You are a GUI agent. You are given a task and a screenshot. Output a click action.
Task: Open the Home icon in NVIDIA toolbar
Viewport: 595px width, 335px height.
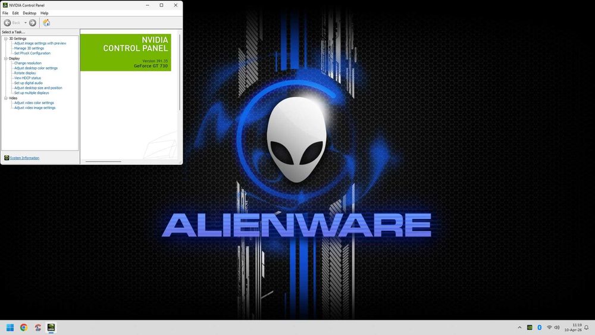tap(46, 23)
